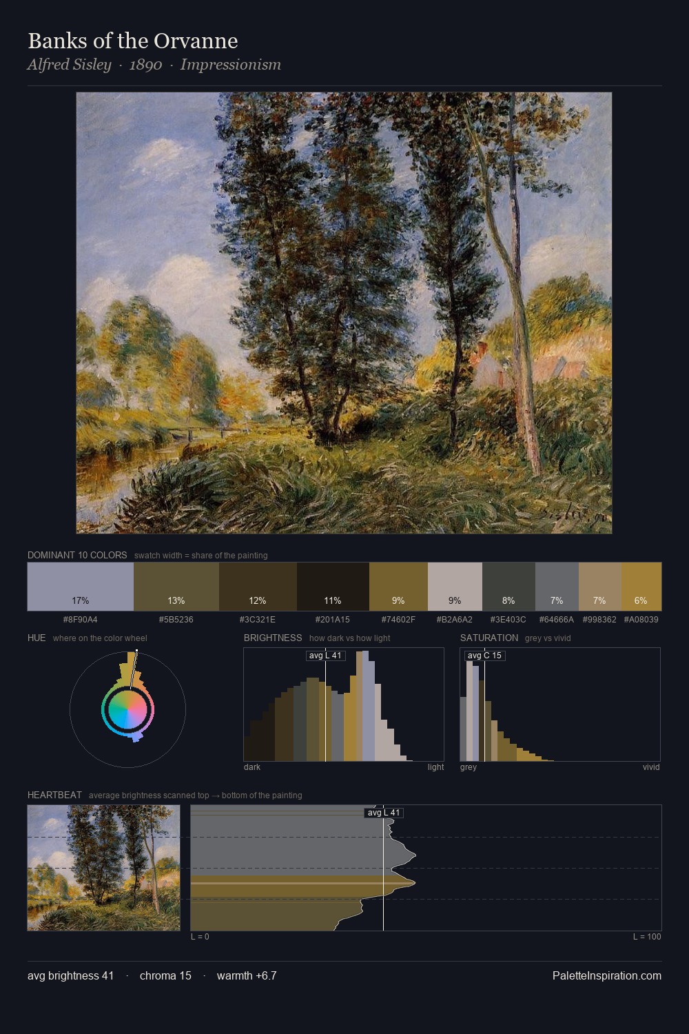Click the hex code text #5B5236
This screenshot has width=689, height=1034.
coord(176,620)
